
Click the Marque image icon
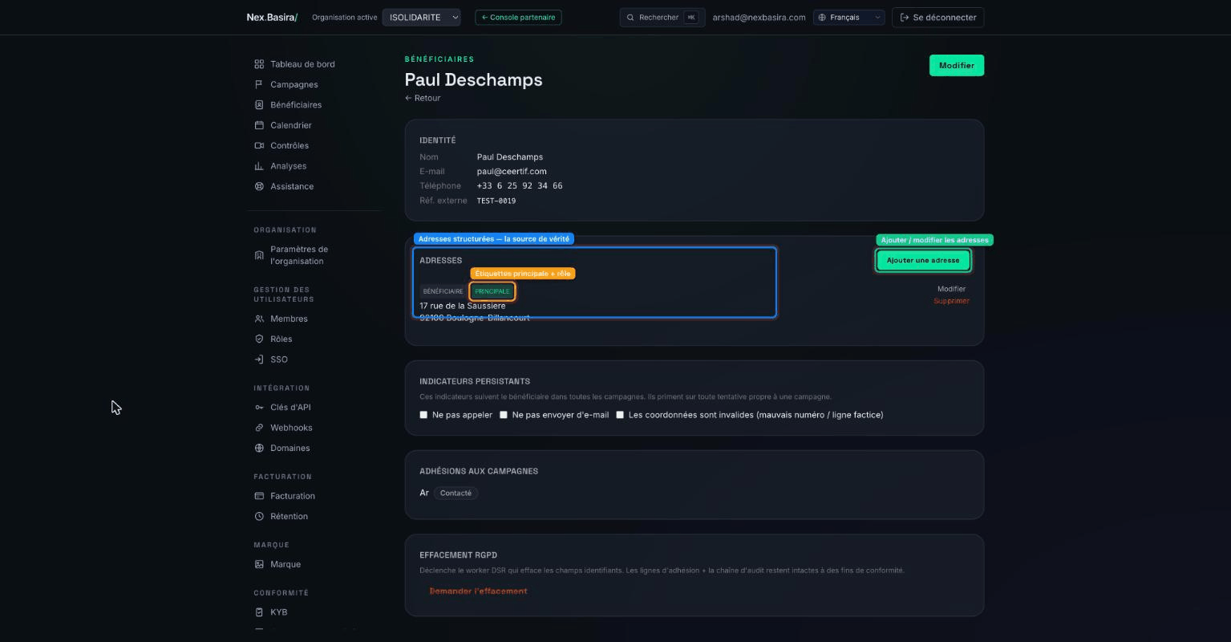[259, 564]
